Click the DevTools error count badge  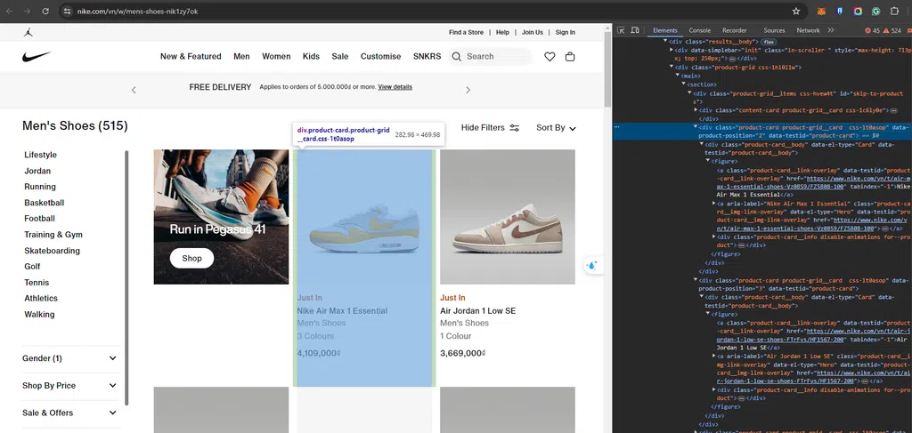click(873, 30)
